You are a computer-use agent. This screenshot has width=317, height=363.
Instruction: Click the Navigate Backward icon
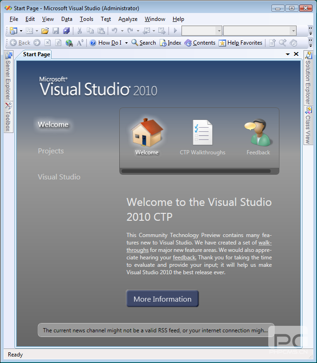[146, 31]
